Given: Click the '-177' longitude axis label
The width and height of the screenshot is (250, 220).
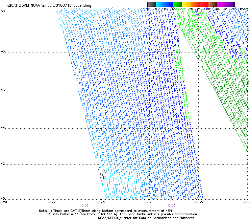Looking at the screenshot, I should coord(52,202).
